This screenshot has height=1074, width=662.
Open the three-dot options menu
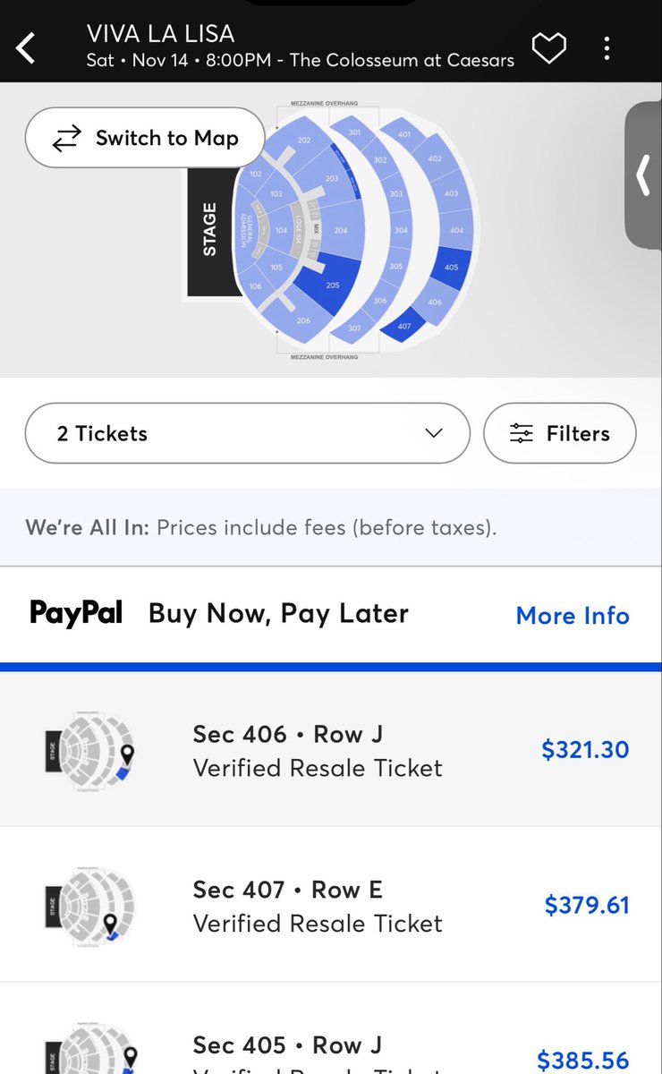click(607, 48)
